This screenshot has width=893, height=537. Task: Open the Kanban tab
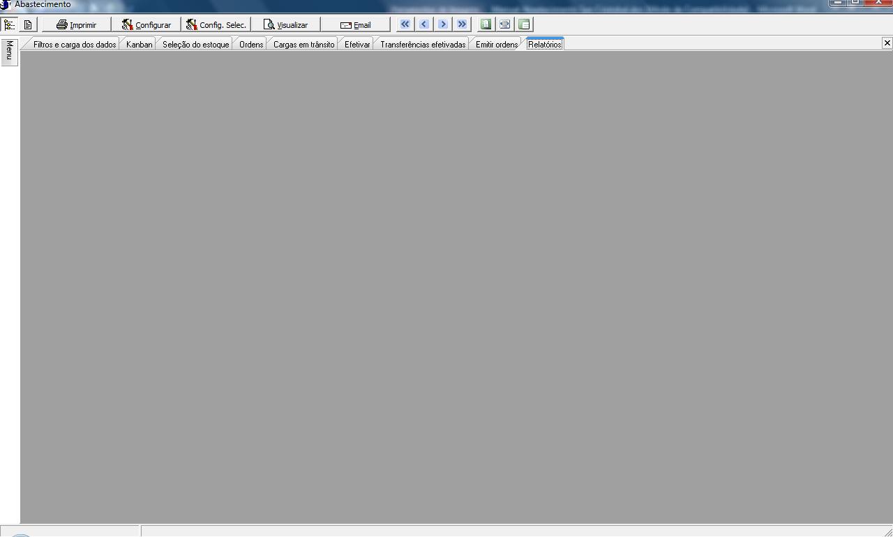coord(139,45)
